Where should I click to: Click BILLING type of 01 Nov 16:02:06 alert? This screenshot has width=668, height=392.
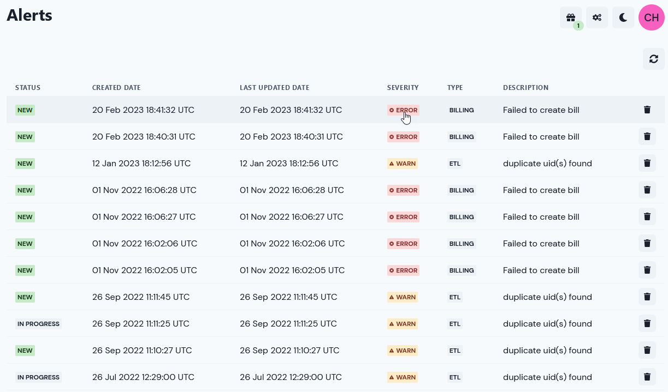(x=462, y=244)
